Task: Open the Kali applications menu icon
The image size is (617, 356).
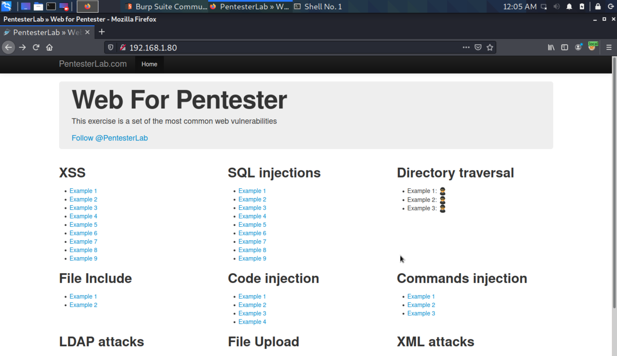Action: coord(7,7)
